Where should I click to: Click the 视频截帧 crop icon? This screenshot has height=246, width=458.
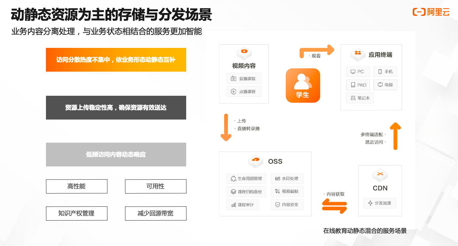277,191
